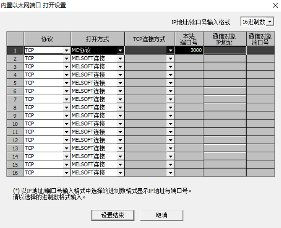Open row 16 MELSOFT连接 open method dropdown

[x=120, y=173]
